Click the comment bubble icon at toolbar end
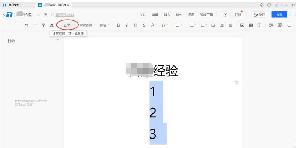The height and width of the screenshot is (148, 296). [x=290, y=25]
